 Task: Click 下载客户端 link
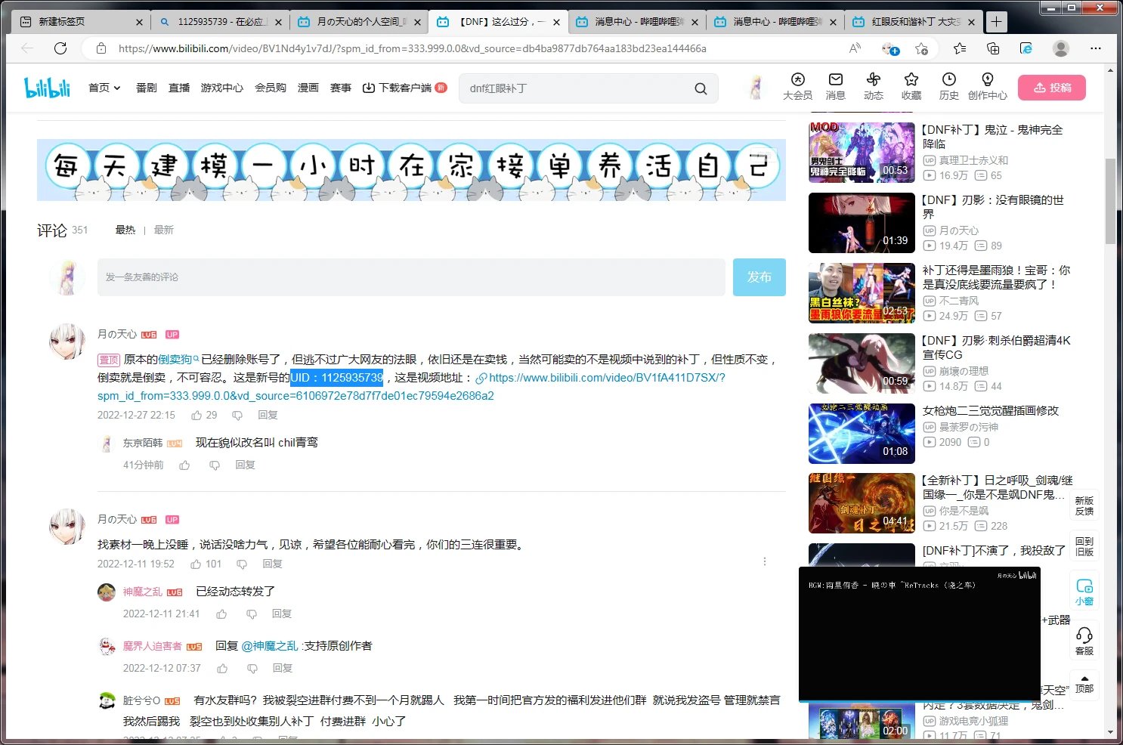(404, 88)
